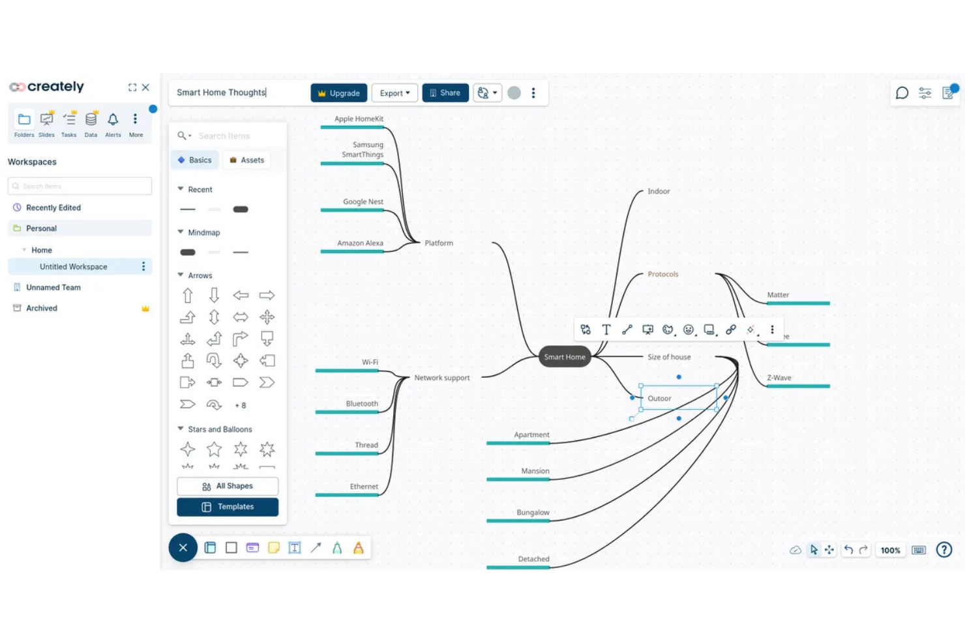Collapse the Home tree folder
965x643 pixels.
24,250
